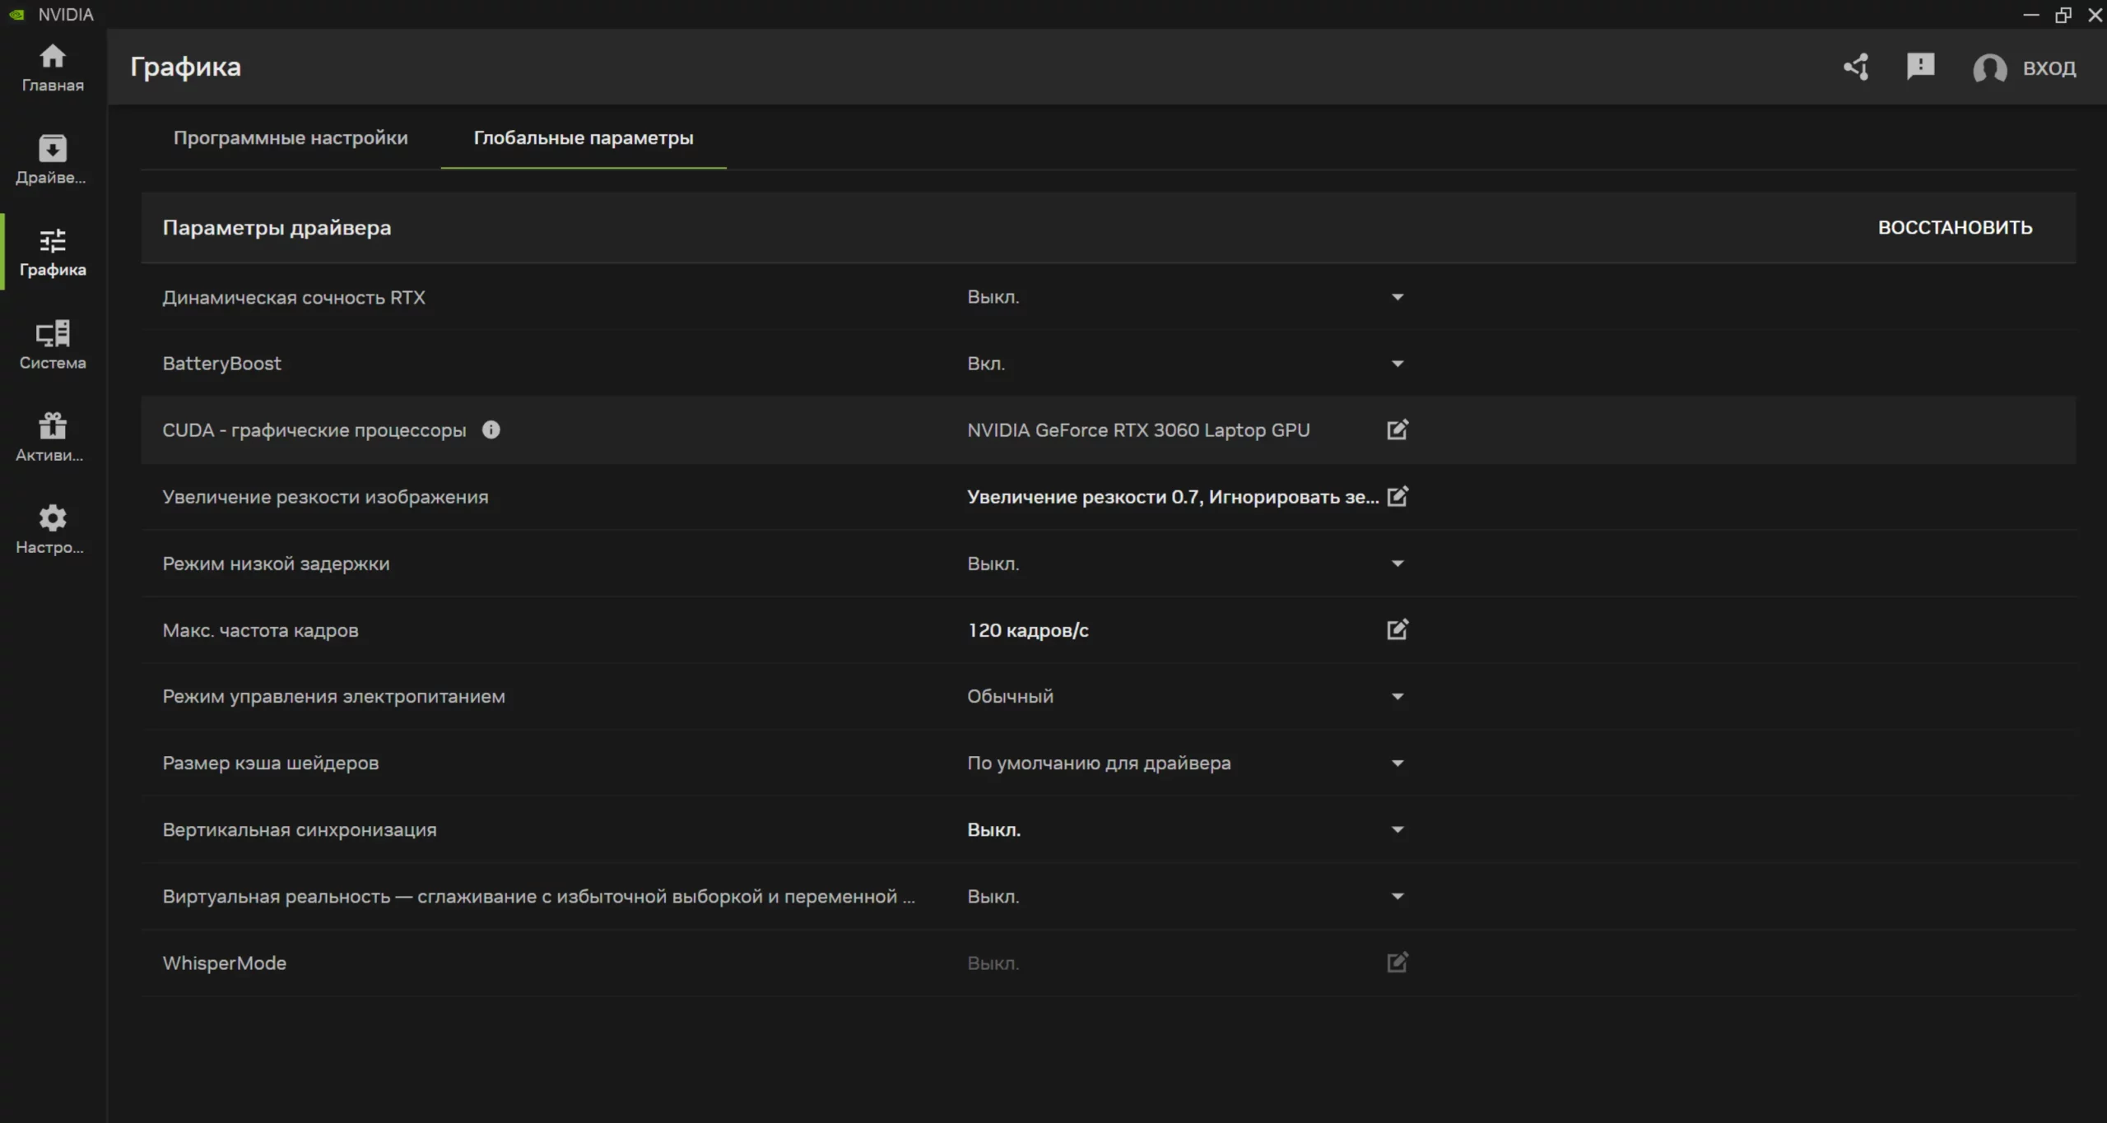Open the power management mode dropdown

click(1397, 697)
